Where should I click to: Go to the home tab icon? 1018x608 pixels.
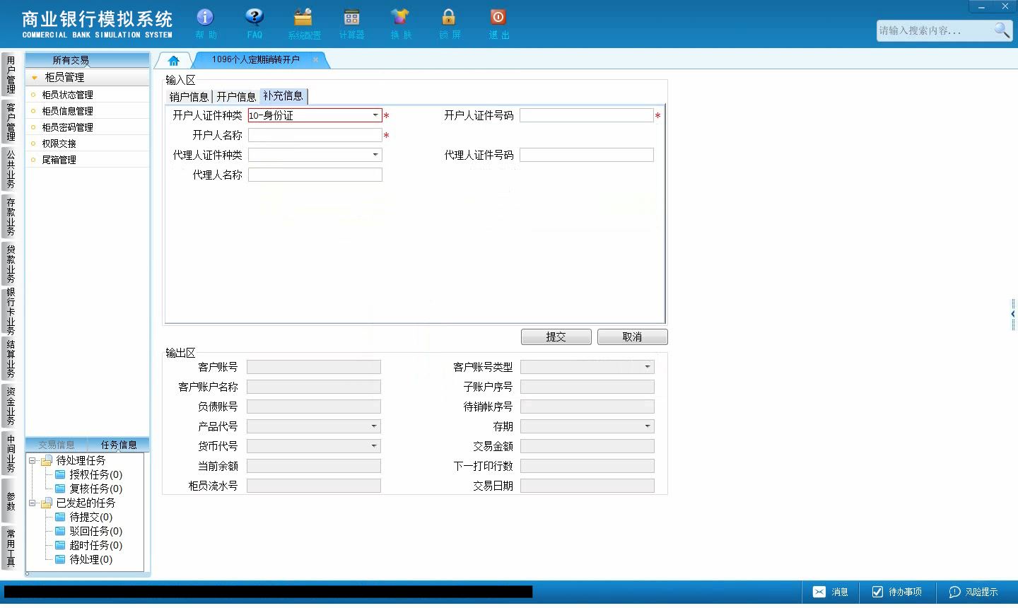174,61
